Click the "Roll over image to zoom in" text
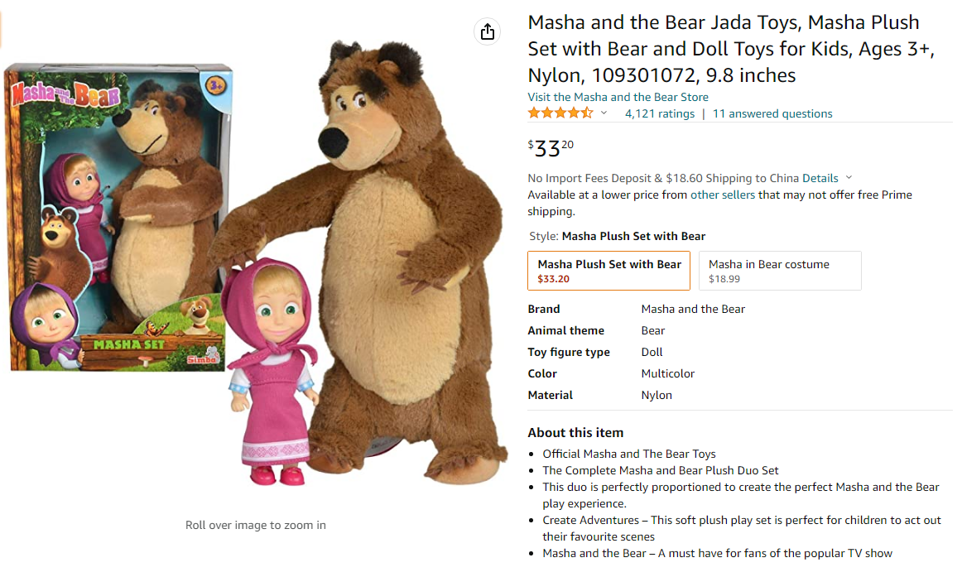 click(x=256, y=525)
